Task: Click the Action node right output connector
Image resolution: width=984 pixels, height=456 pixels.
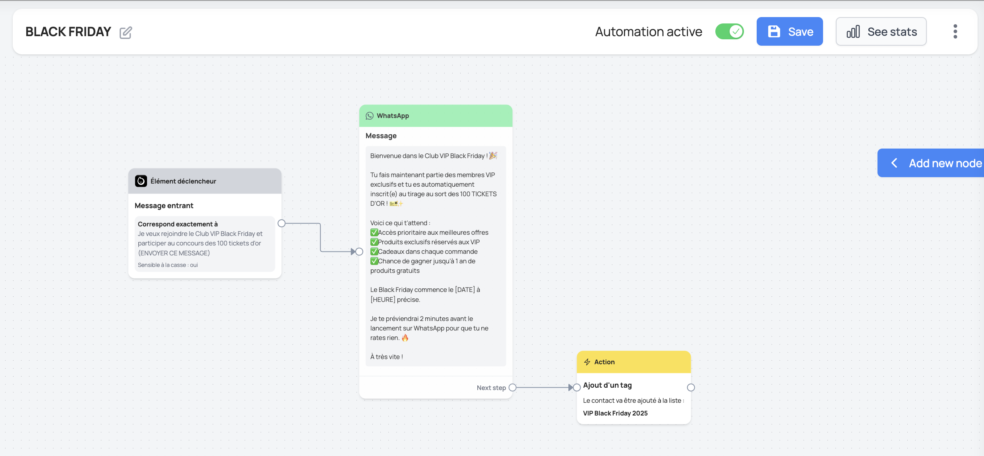Action: tap(691, 387)
